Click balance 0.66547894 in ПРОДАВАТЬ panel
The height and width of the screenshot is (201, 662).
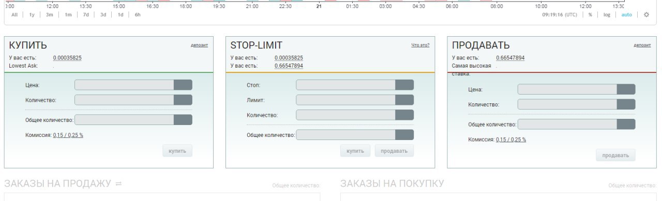tap(510, 58)
